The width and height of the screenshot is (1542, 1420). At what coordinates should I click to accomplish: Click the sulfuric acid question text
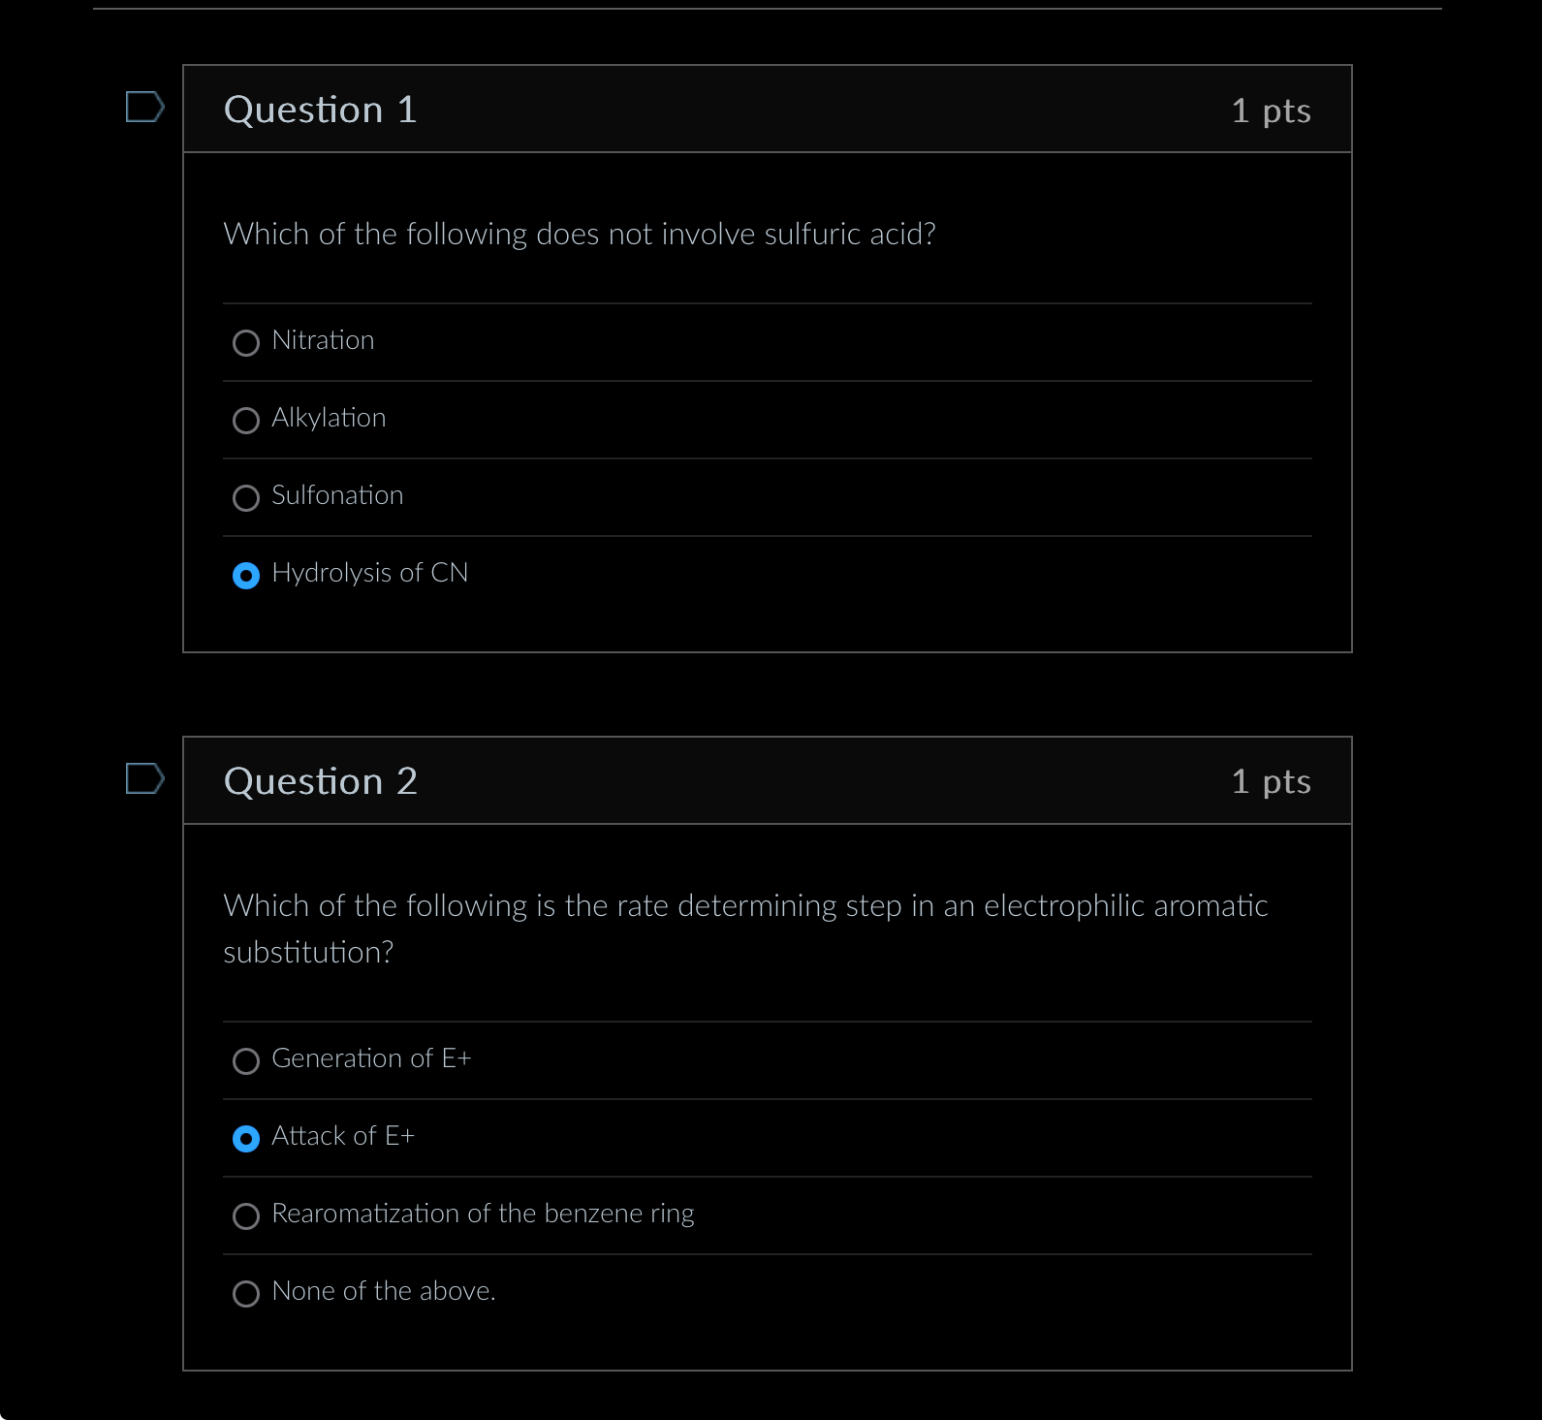[579, 234]
